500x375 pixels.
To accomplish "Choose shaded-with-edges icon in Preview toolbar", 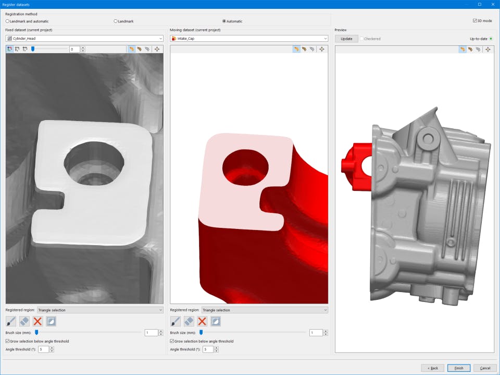I will 470,49.
